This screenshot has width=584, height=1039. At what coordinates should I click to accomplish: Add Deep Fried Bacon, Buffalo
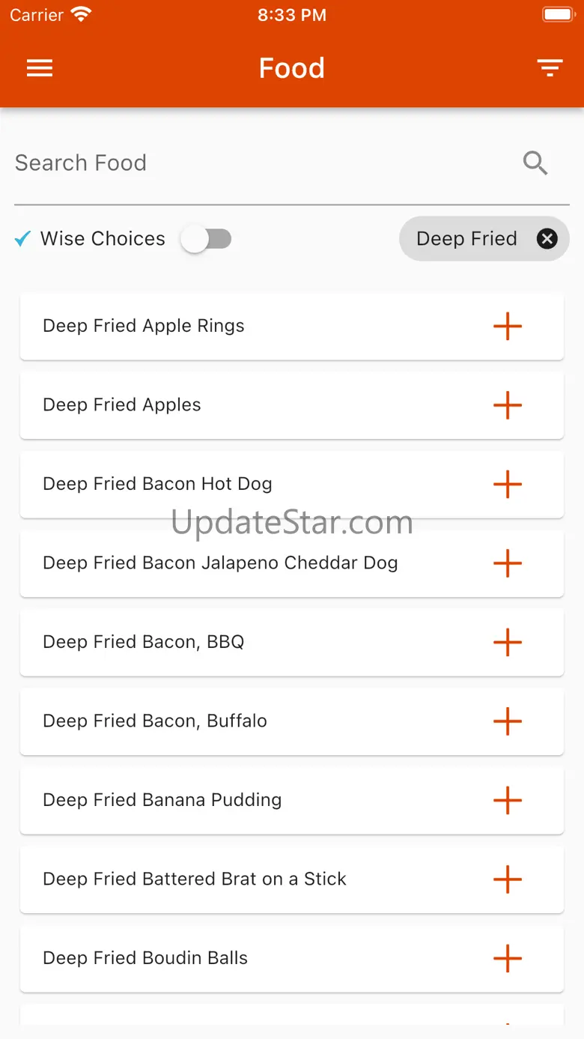point(508,721)
